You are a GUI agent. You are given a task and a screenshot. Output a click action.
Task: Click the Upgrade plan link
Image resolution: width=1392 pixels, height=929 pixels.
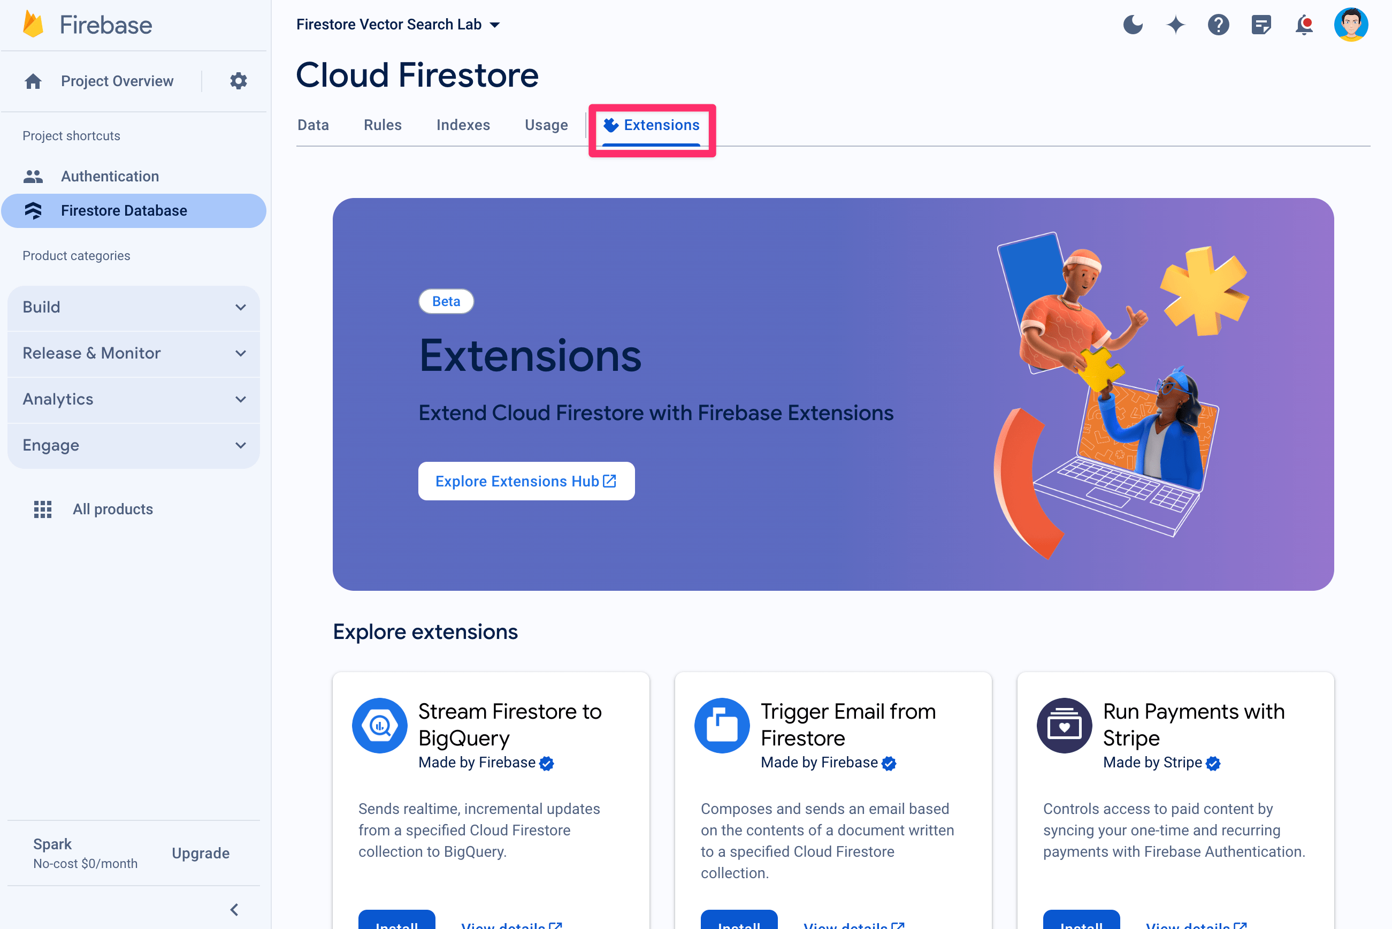(201, 854)
